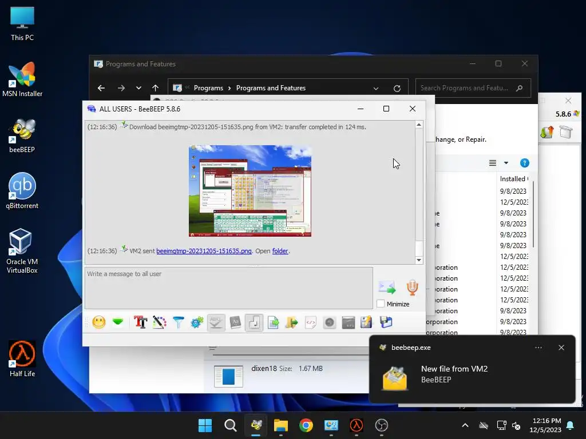Click the chat scroll down arrow
The width and height of the screenshot is (586, 439).
click(x=419, y=260)
